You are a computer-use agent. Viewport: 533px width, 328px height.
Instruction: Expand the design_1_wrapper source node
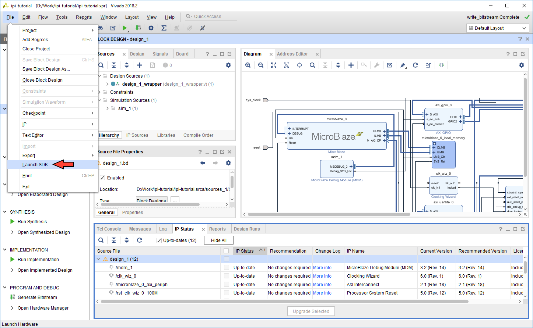click(108, 84)
